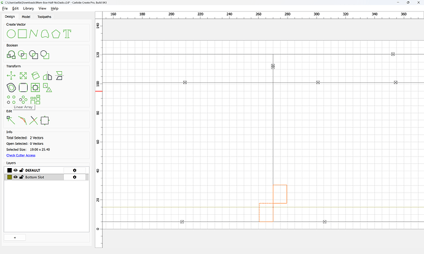Open the Edit menu
Image resolution: width=424 pixels, height=254 pixels.
(15, 9)
